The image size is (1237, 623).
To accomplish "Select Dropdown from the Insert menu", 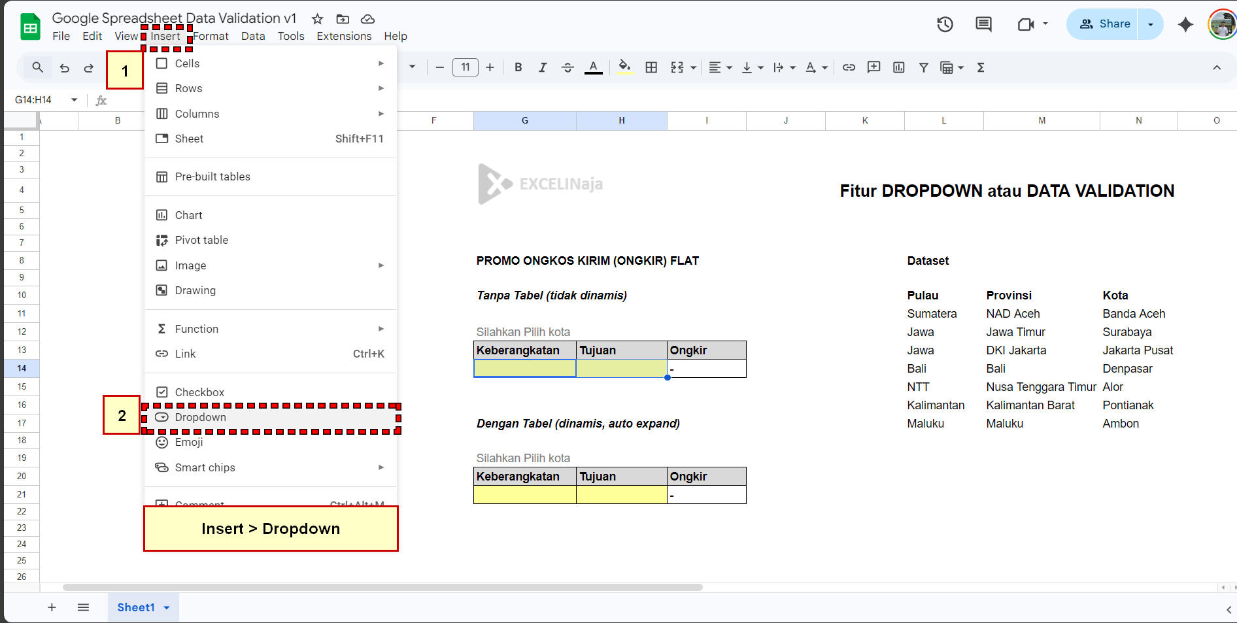I will [201, 417].
